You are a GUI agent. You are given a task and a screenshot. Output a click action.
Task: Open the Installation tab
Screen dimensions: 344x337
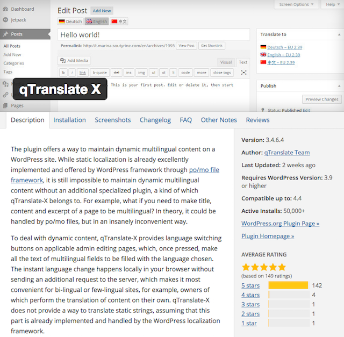click(x=69, y=120)
